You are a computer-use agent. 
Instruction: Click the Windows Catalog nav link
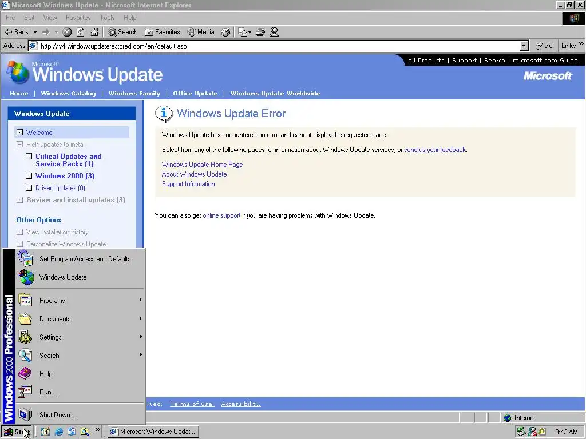pos(69,93)
